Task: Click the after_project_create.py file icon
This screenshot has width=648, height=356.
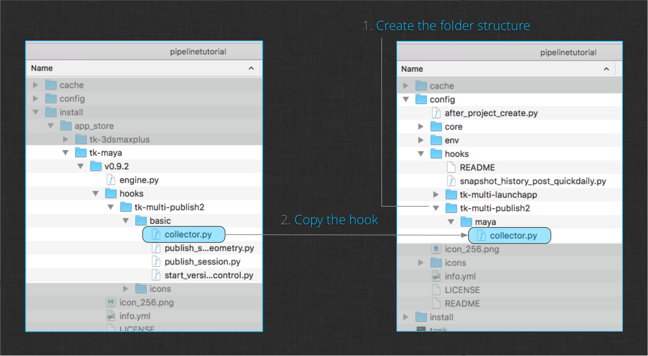Action: 436,113
